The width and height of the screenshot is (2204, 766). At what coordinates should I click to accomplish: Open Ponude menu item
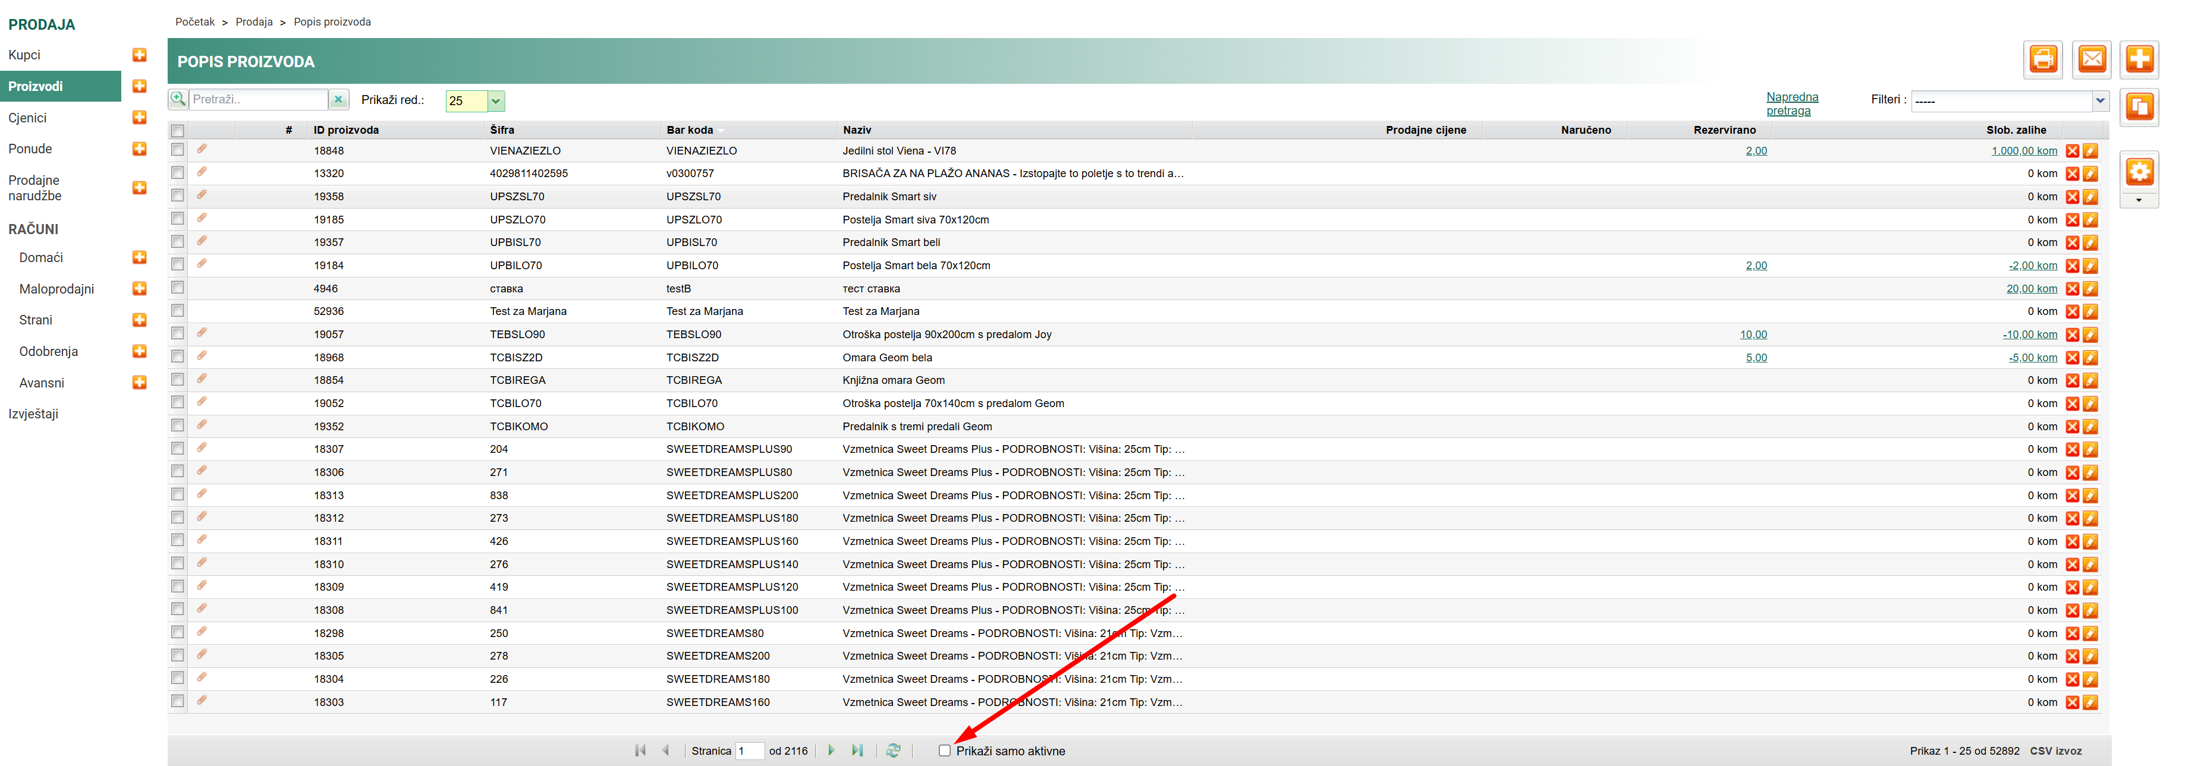[x=30, y=149]
